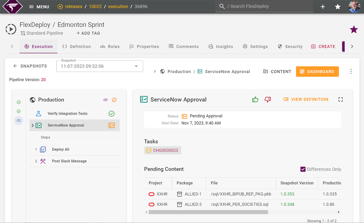Click the horizontal table scrollbar
Viewport: 364px width, 223px height.
(x=208, y=212)
